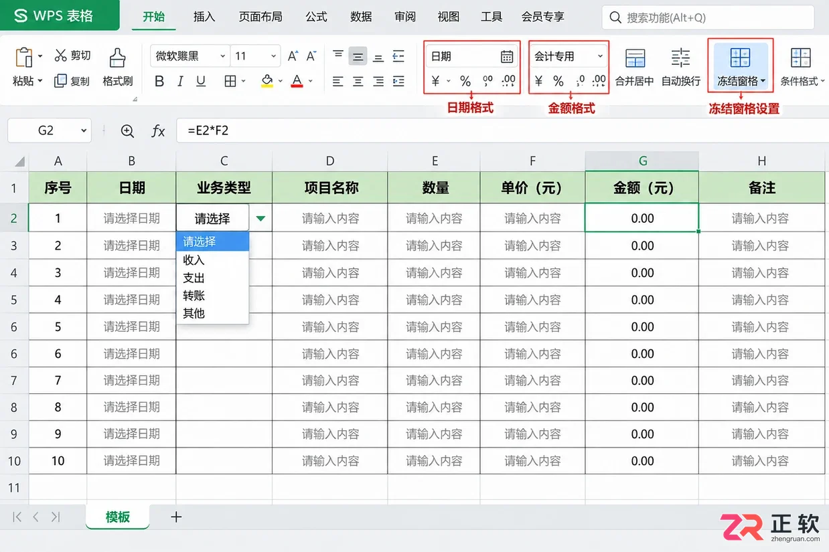This screenshot has width=829, height=552.
Task: Click the 搜索功能 search box
Action: click(708, 18)
